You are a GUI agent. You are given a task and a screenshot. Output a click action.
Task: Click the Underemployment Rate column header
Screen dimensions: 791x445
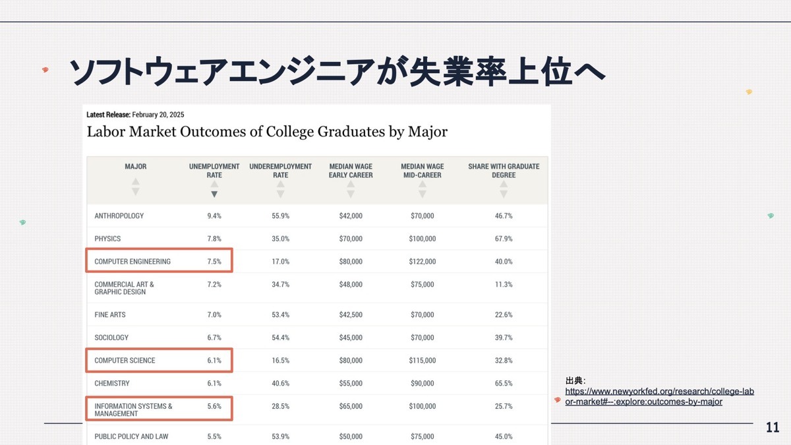click(280, 171)
